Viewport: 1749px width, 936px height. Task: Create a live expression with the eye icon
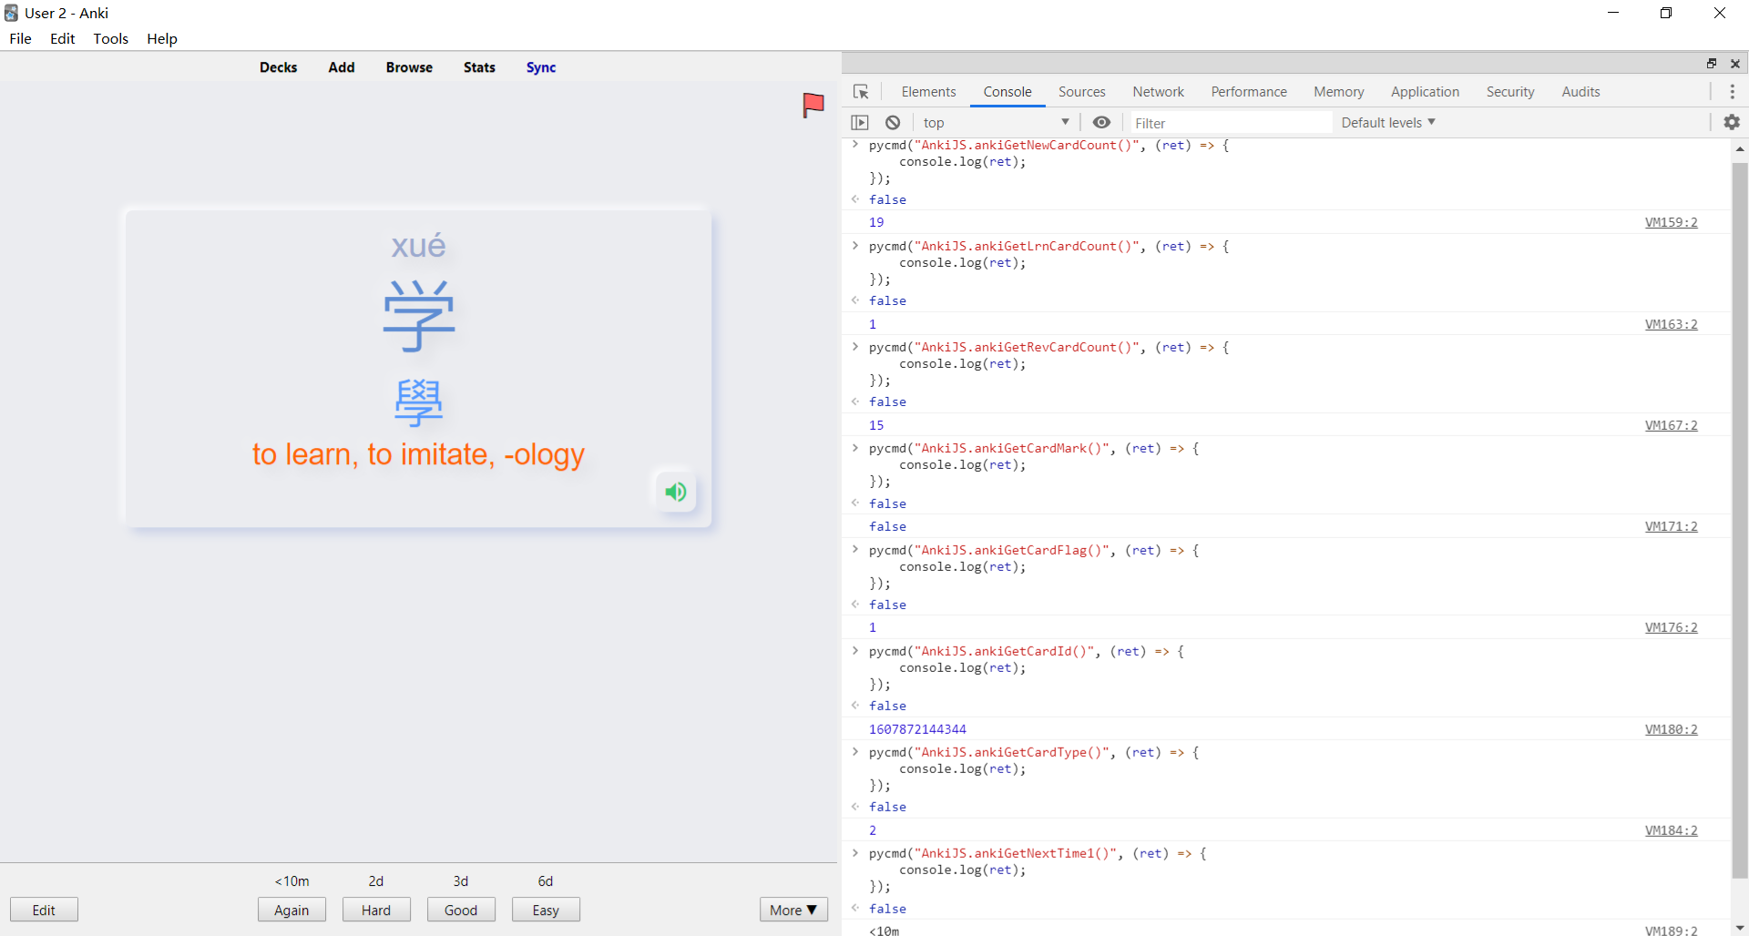(1101, 122)
